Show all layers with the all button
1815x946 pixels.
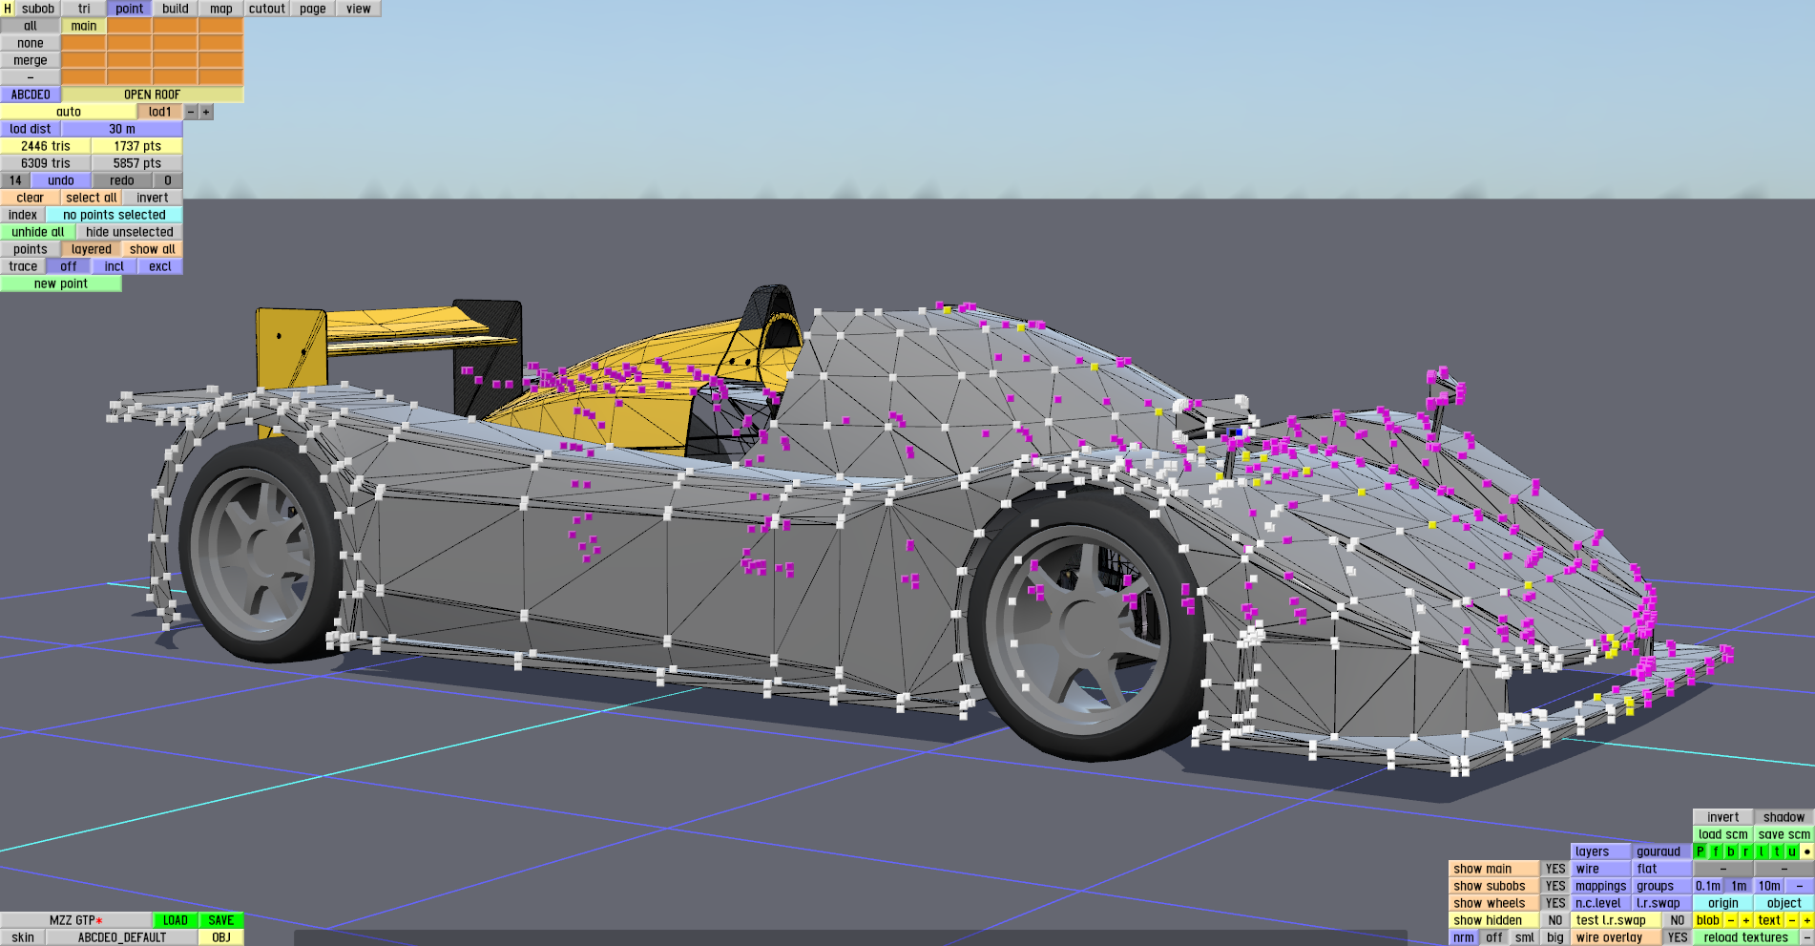(x=31, y=26)
